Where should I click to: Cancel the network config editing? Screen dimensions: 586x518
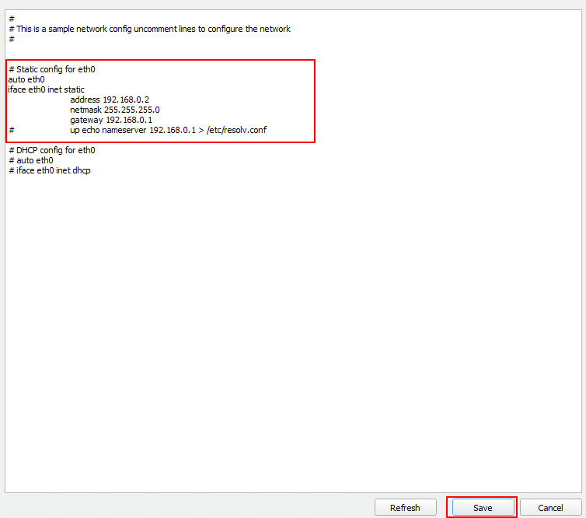[x=550, y=507]
